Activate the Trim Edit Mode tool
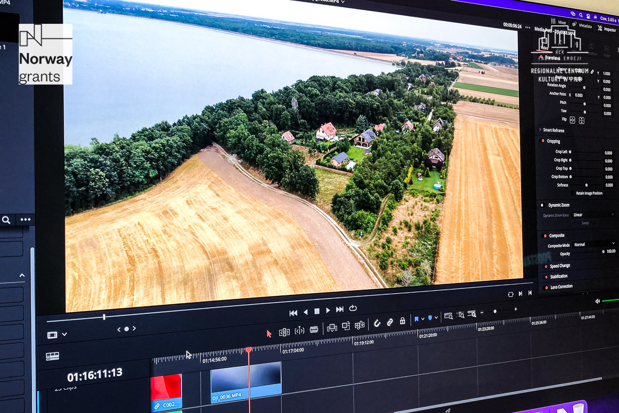Image resolution: width=619 pixels, height=413 pixels. pyautogui.click(x=284, y=332)
